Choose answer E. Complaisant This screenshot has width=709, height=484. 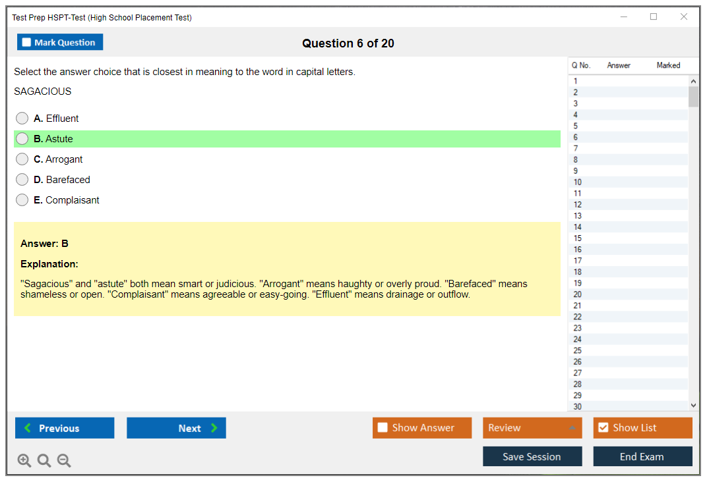click(22, 200)
